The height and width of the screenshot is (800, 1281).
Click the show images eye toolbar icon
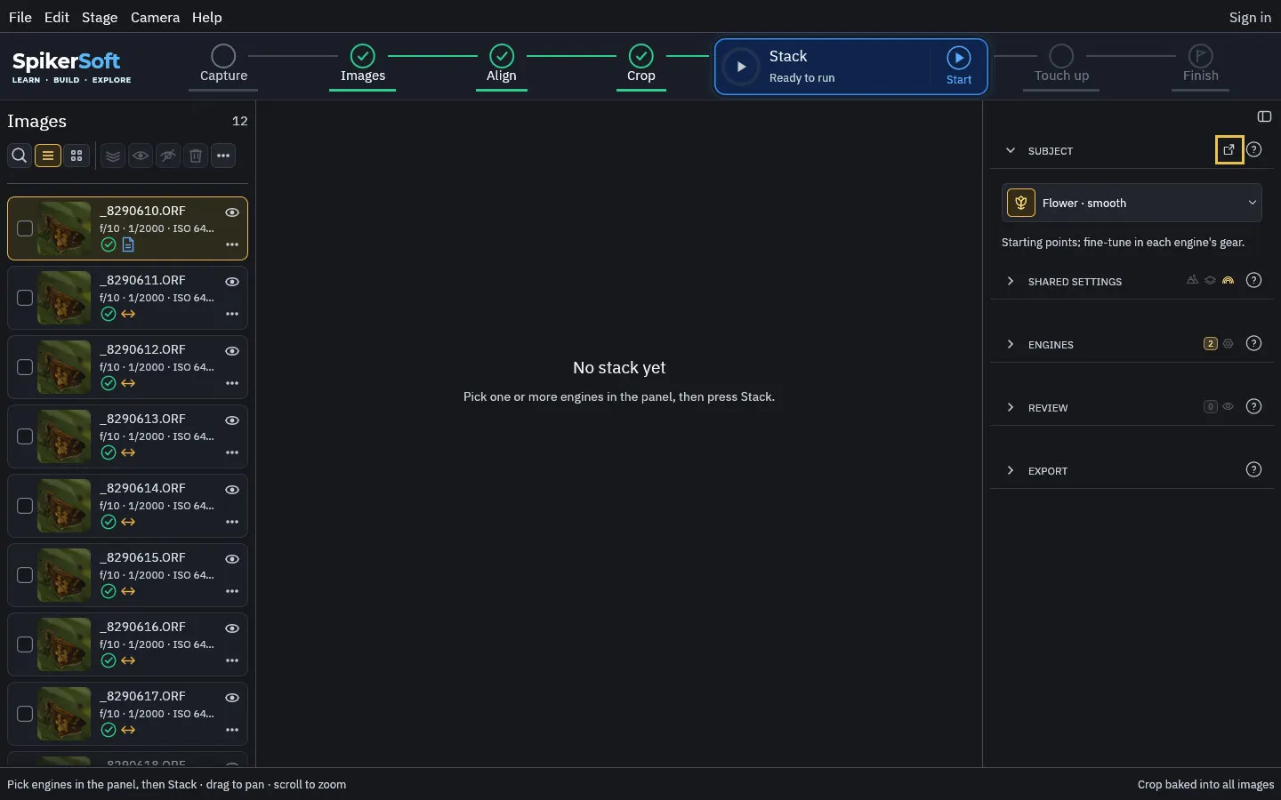click(141, 156)
